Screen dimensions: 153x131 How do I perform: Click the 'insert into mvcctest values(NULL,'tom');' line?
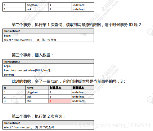click(x=28, y=70)
